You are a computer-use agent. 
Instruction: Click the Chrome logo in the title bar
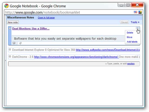[7, 6]
